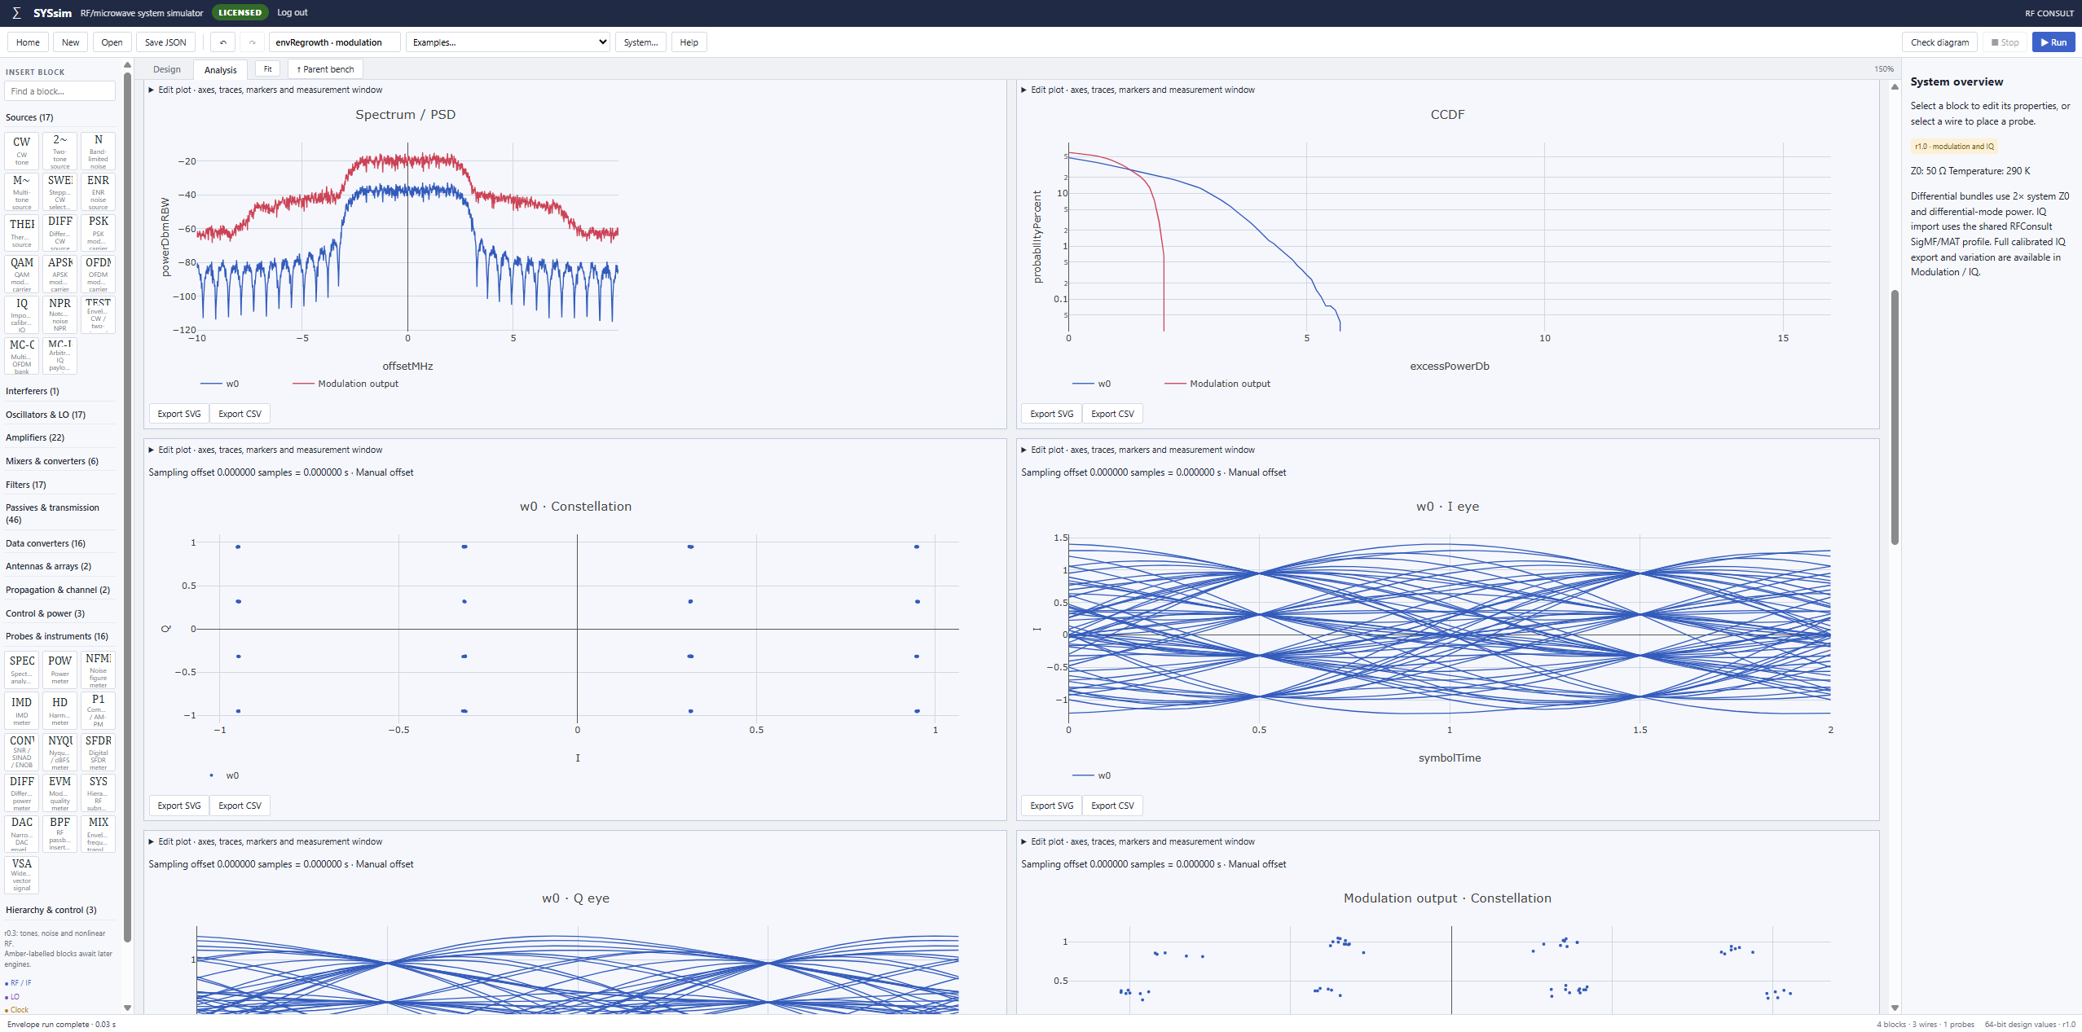The image size is (2082, 1032).
Task: Insert the IMD meter block
Action: pyautogui.click(x=22, y=710)
